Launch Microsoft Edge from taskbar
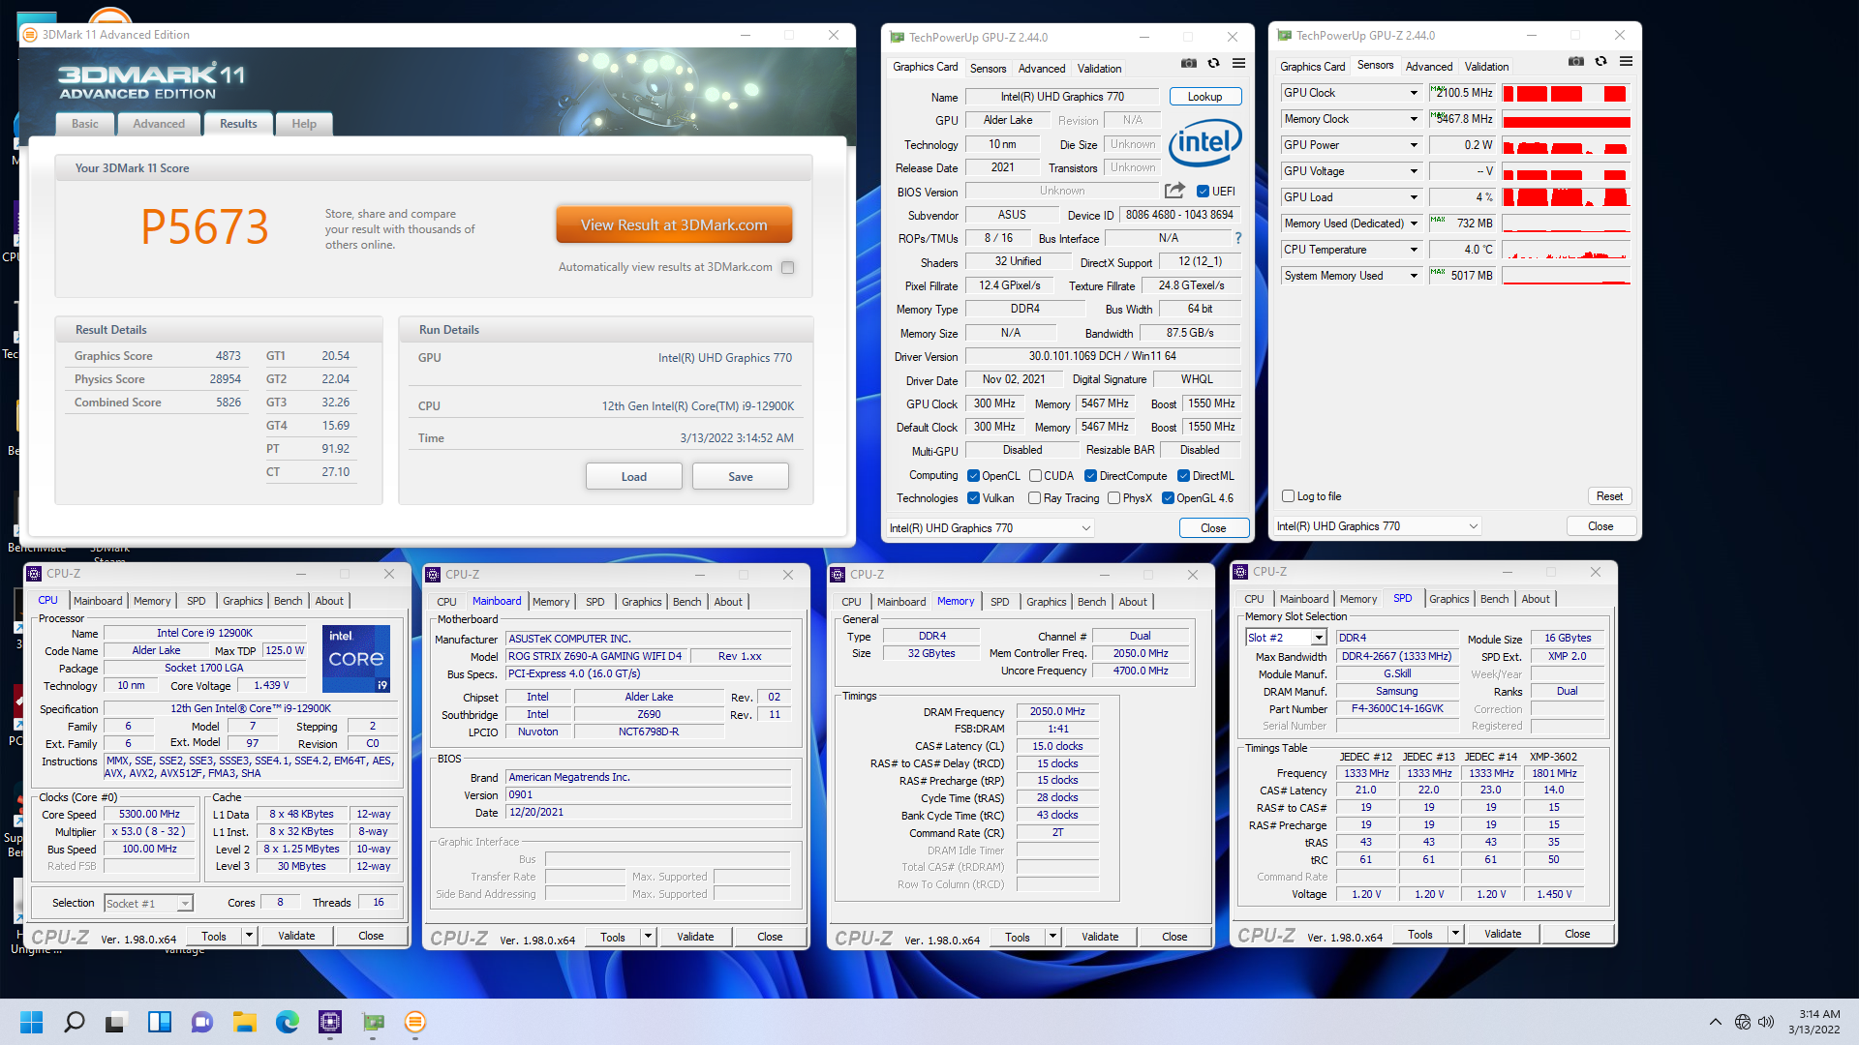 (288, 1022)
